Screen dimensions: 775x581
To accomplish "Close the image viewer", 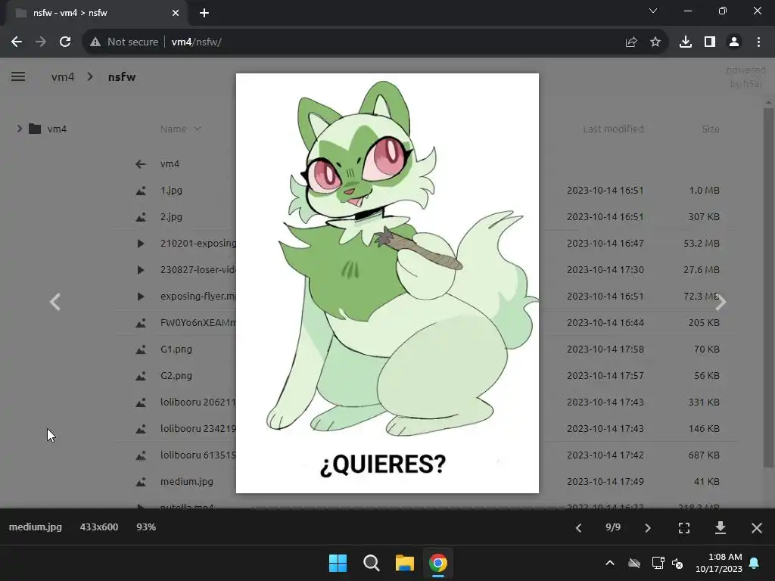I will (x=757, y=528).
